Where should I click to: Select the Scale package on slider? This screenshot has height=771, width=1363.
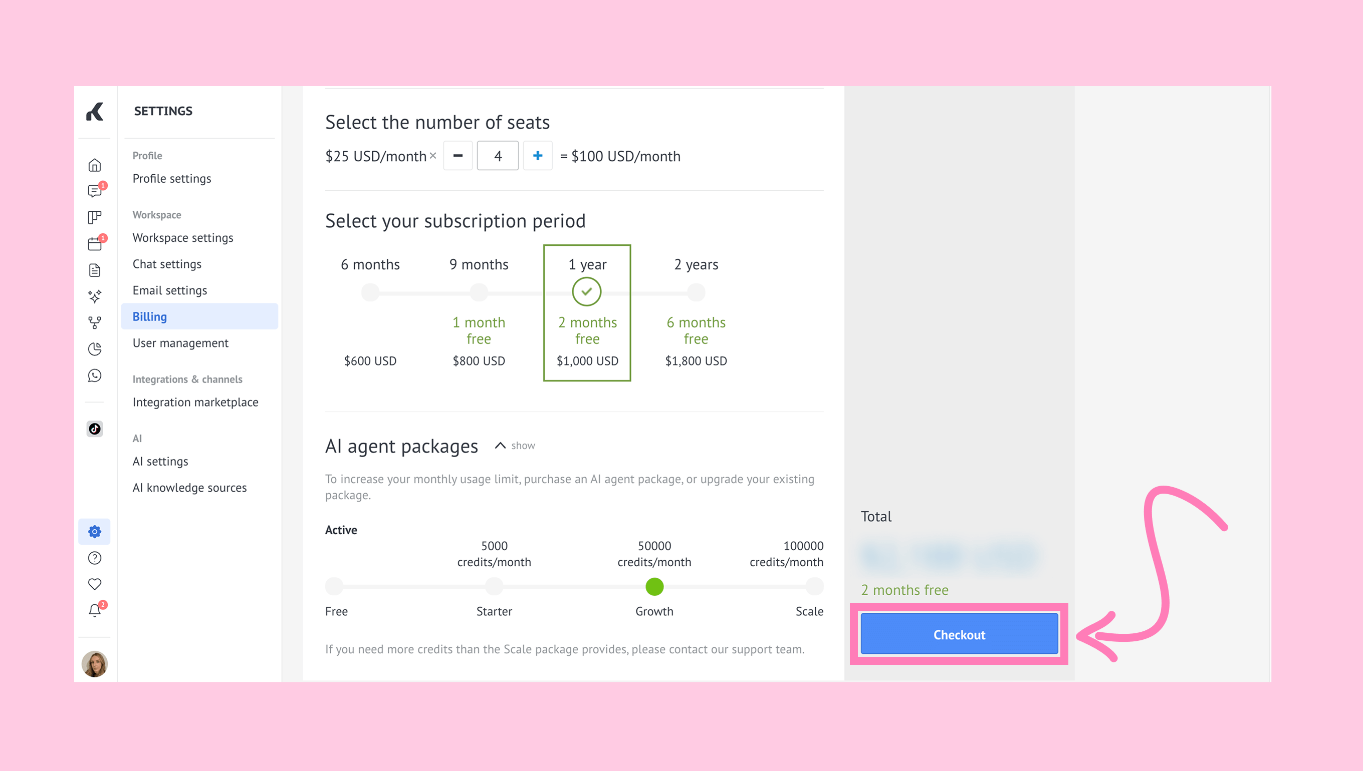point(813,586)
